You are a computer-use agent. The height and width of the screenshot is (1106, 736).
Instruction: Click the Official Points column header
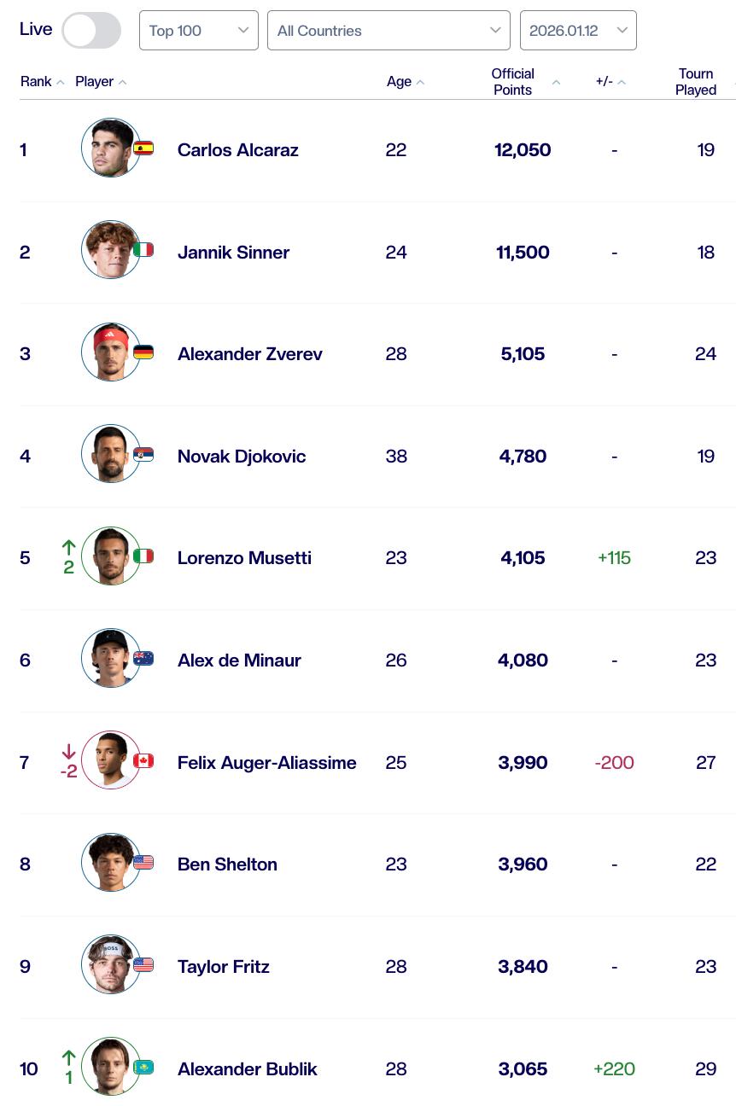click(512, 82)
